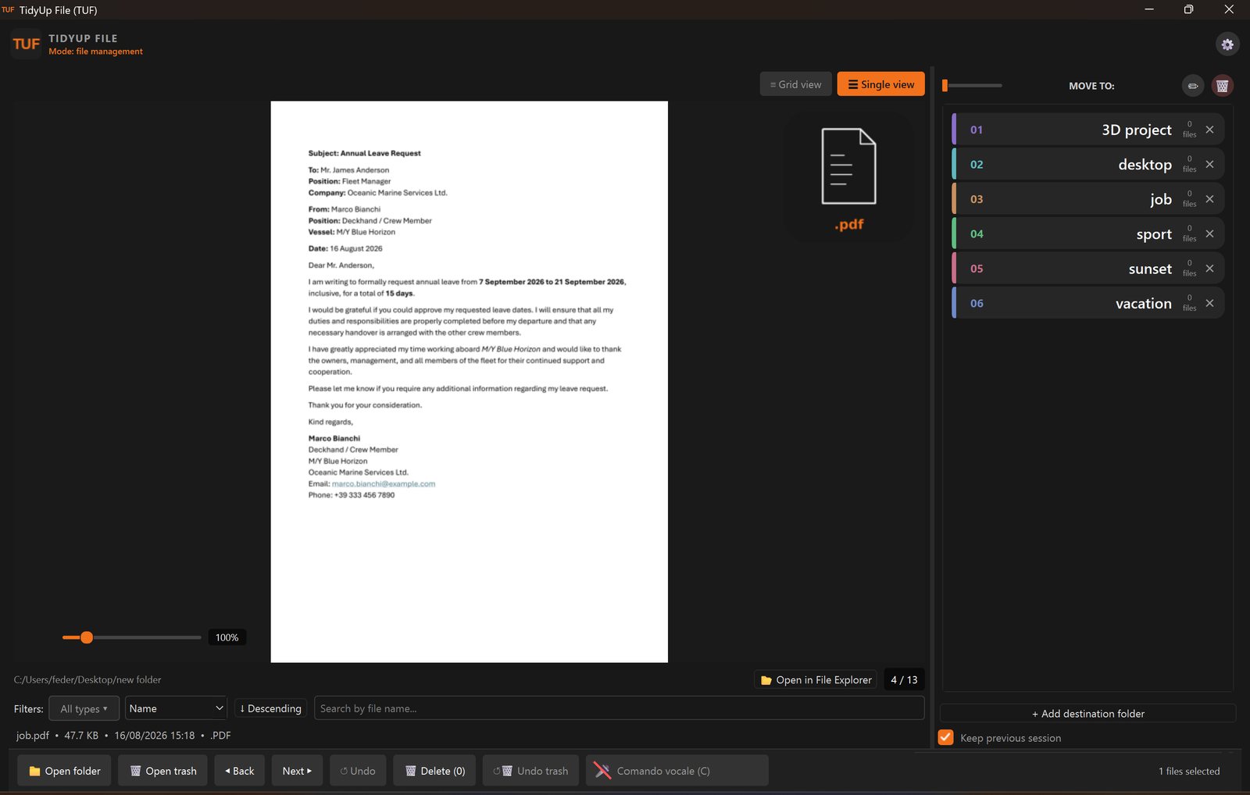Move file to sport folder
The height and width of the screenshot is (795, 1250).
(x=1087, y=234)
